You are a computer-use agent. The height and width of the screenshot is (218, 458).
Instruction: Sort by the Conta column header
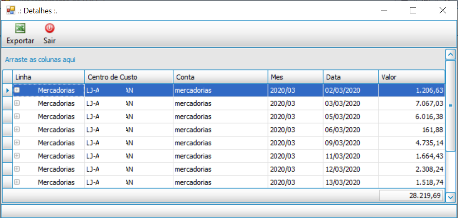(x=220, y=77)
